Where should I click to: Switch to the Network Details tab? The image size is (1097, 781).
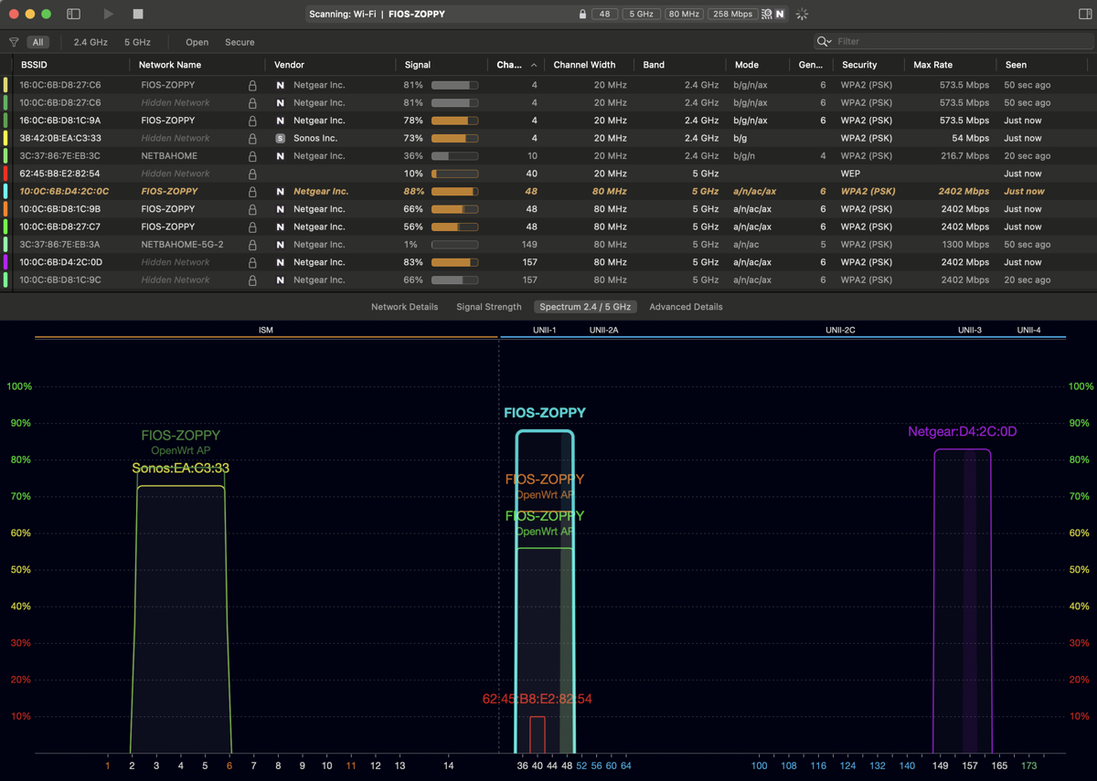click(x=404, y=307)
